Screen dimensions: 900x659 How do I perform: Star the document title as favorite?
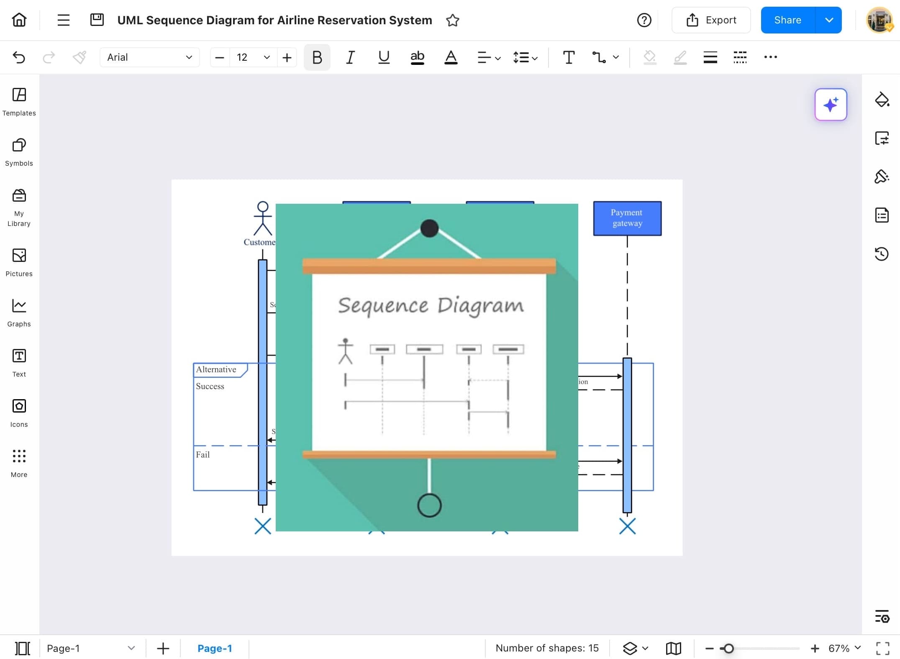click(453, 20)
